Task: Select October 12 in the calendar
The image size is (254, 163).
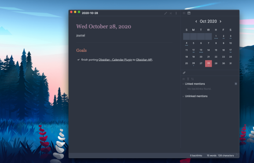Action: (x=193, y=50)
